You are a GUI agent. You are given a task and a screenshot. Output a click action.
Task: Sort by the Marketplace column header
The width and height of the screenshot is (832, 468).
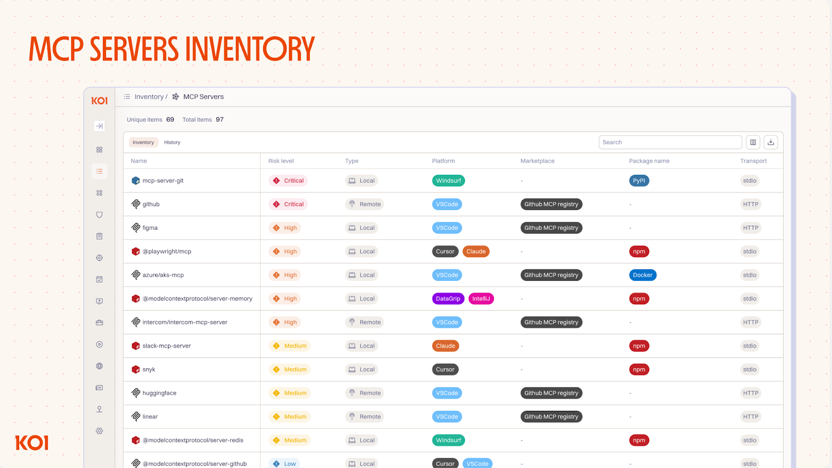pyautogui.click(x=537, y=161)
